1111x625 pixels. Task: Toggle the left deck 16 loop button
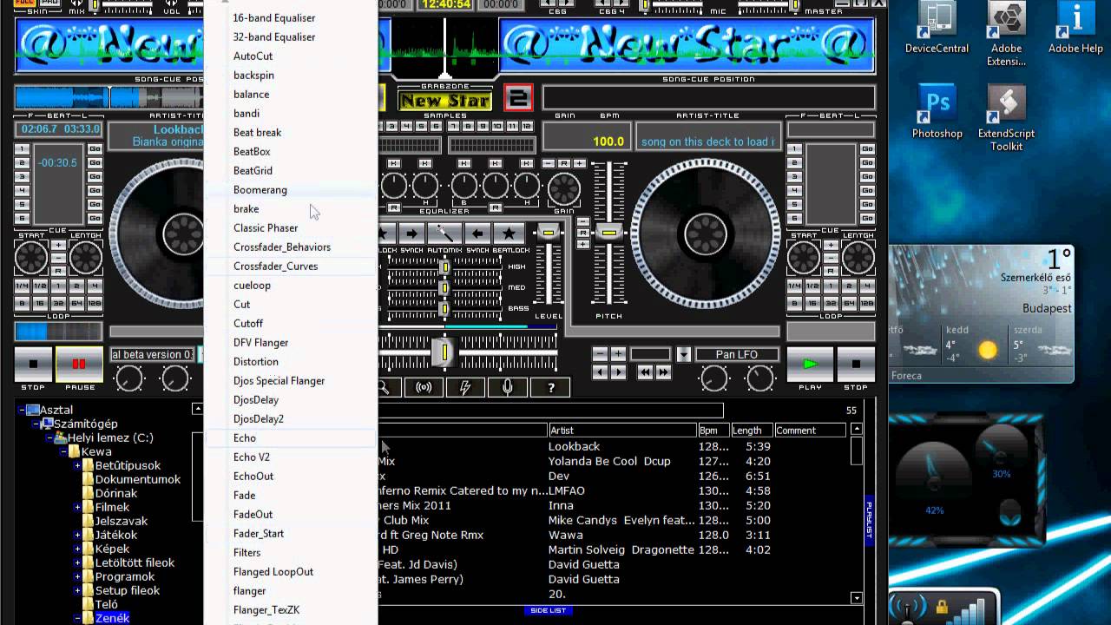coord(39,304)
